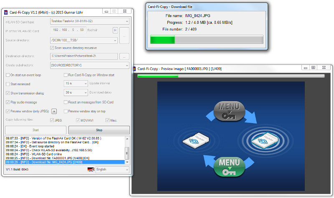
Task: Toggle the MOV/AVI file type checkbox
Action: (78, 120)
